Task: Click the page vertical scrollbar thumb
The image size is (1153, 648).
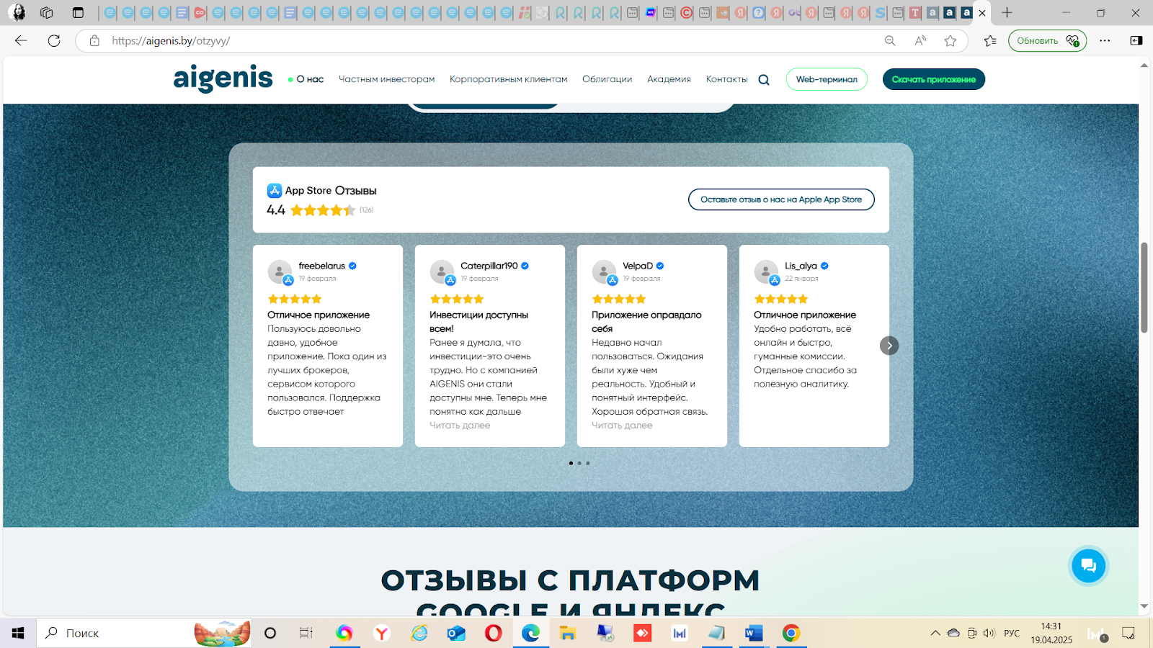Action: pos(1144,288)
